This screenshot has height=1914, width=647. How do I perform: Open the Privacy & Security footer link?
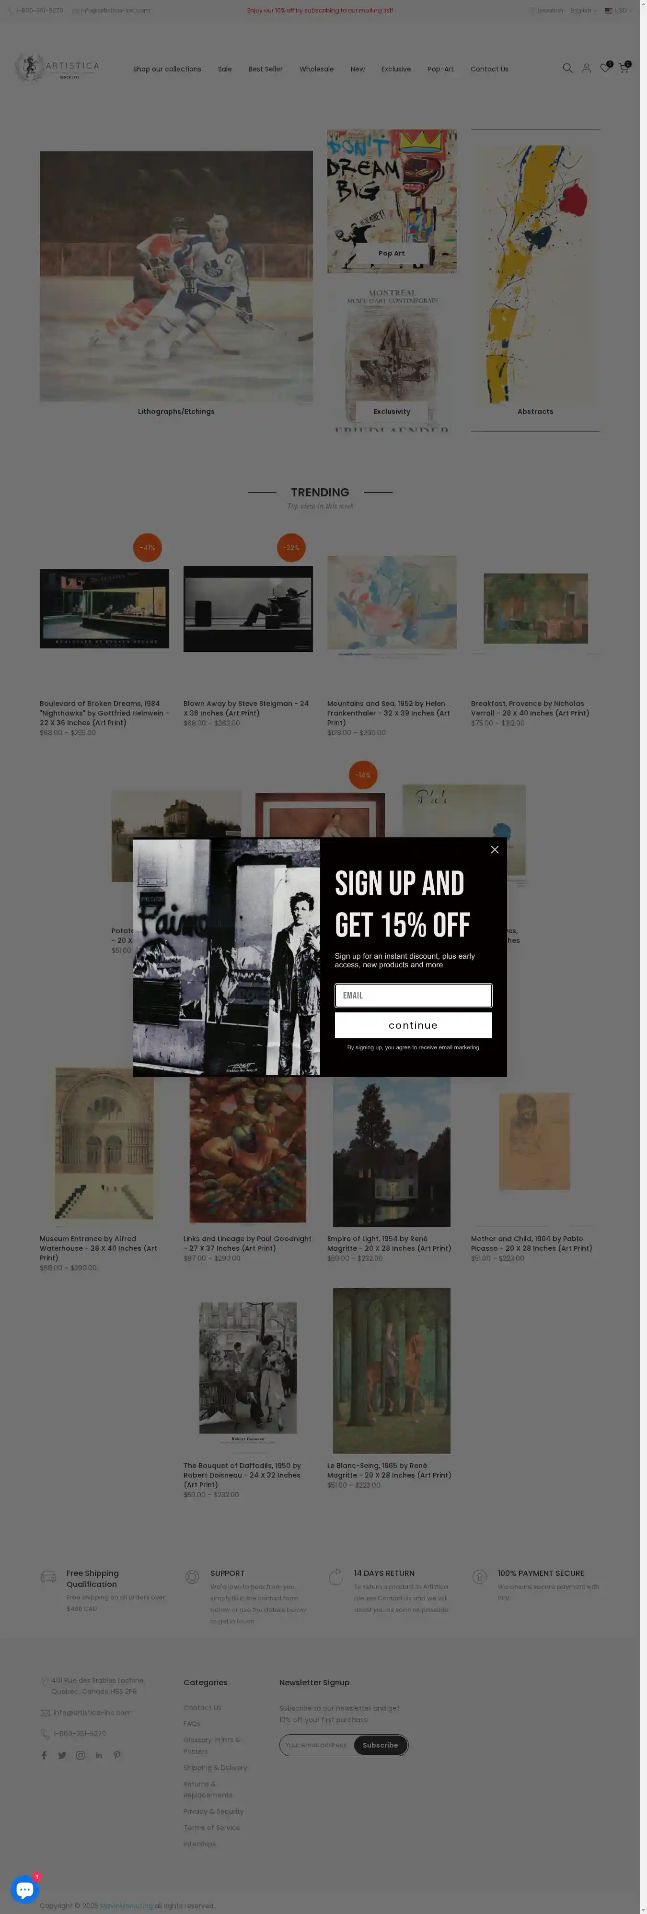click(x=213, y=1811)
